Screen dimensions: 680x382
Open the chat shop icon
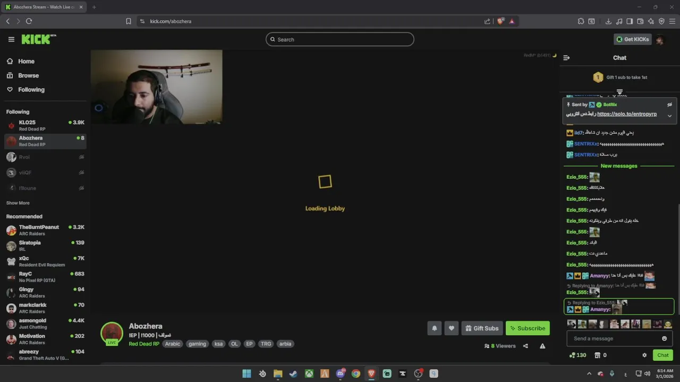(597, 355)
